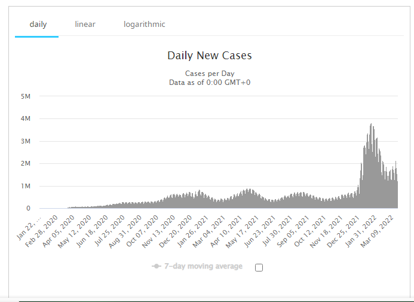
Task: Enable the 7-day moving average checkbox
Action: pyautogui.click(x=259, y=267)
